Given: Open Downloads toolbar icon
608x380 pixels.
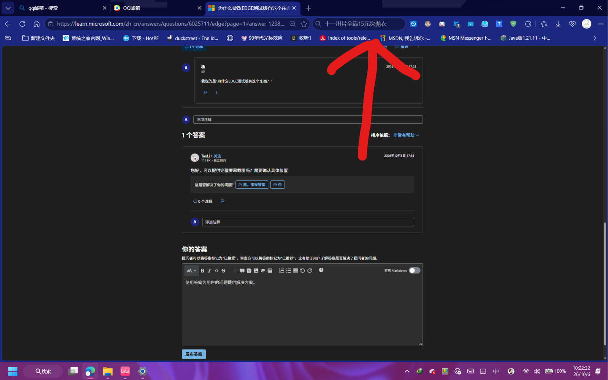Looking at the screenshot, I should (558, 24).
